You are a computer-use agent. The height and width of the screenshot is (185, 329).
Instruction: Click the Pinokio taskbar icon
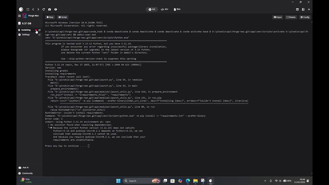click(x=211, y=181)
